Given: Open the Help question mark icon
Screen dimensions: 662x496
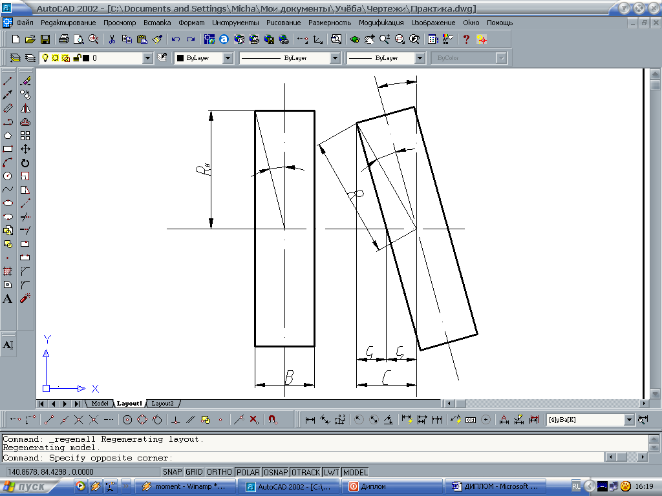Looking at the screenshot, I should (466, 39).
